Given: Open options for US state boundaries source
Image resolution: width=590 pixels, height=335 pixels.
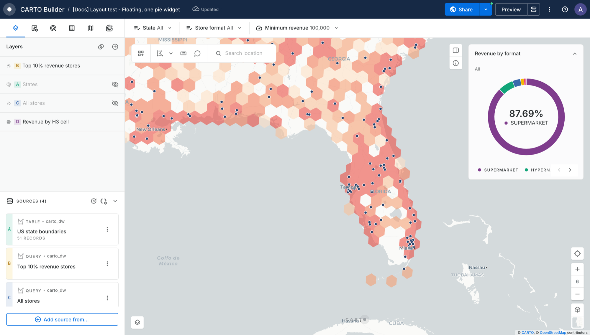Looking at the screenshot, I should 107,229.
